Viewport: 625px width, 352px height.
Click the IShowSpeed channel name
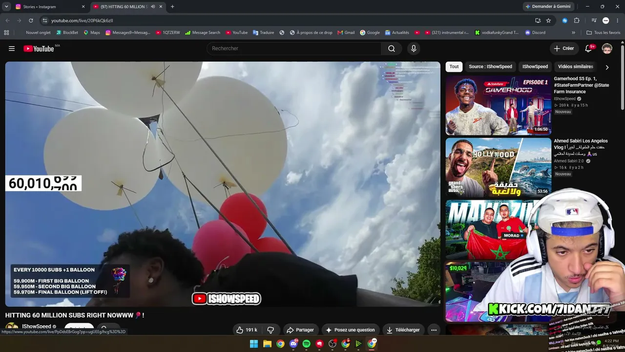(x=37, y=327)
